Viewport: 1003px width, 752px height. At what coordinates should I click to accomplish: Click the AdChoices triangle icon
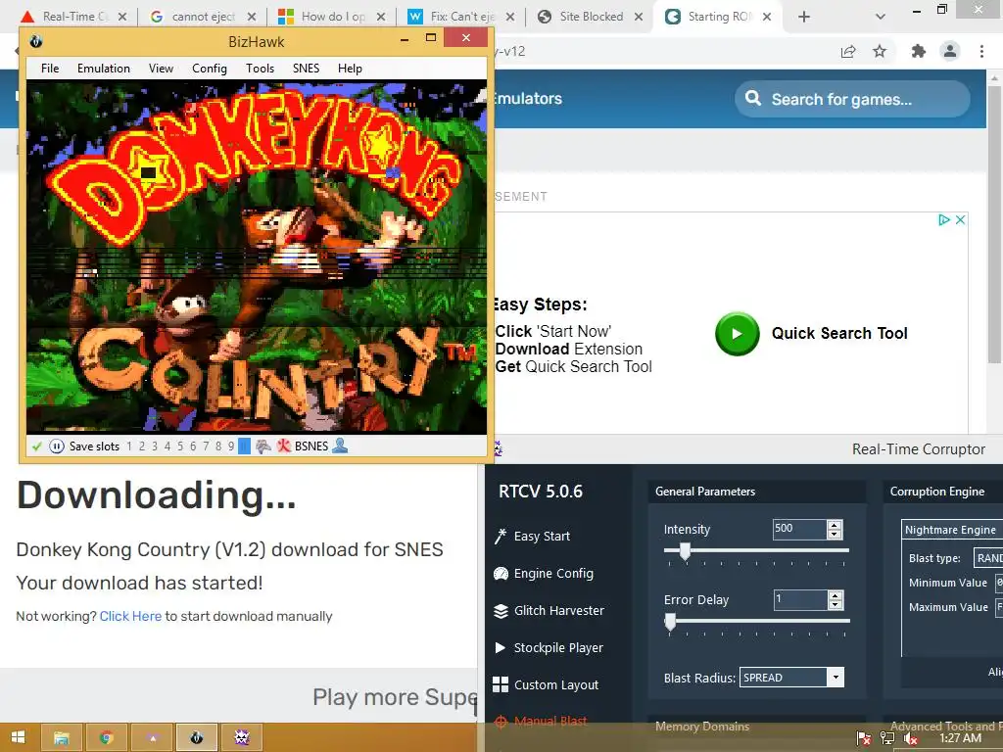click(944, 220)
